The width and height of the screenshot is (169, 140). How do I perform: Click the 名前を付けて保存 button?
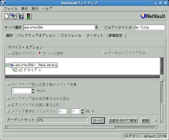122,121
